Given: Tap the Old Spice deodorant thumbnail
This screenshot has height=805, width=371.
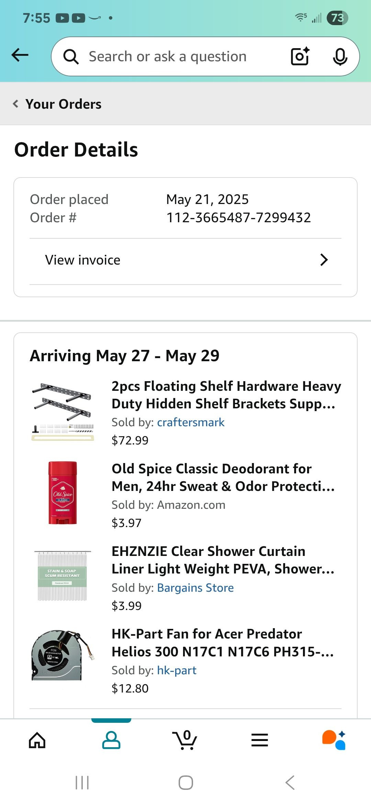Looking at the screenshot, I should (63, 493).
